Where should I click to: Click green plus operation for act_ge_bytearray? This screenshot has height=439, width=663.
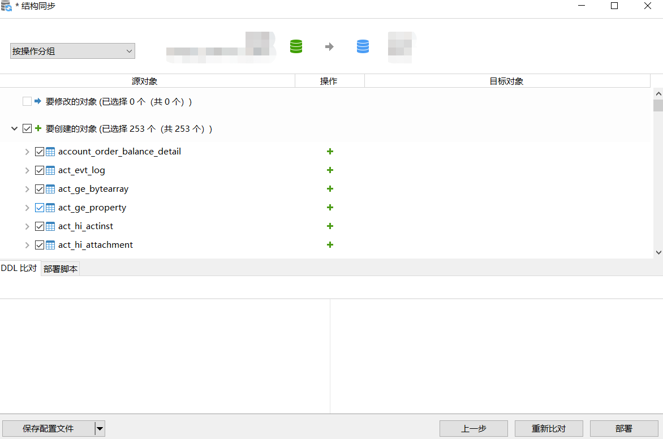tap(330, 189)
